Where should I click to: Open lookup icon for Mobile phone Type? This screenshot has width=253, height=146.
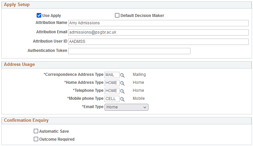pos(122,99)
